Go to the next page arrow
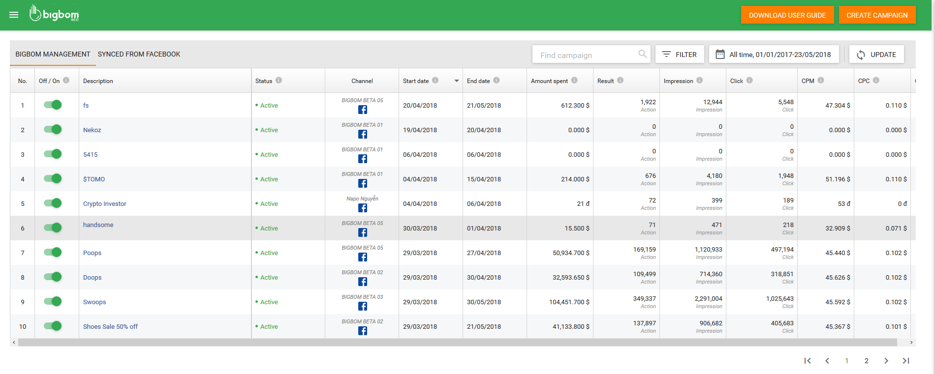 pyautogui.click(x=886, y=361)
